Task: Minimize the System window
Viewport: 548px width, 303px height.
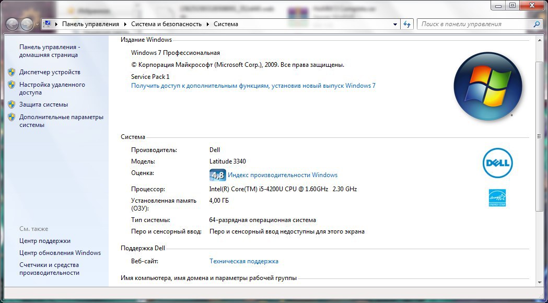Action: [x=499, y=6]
